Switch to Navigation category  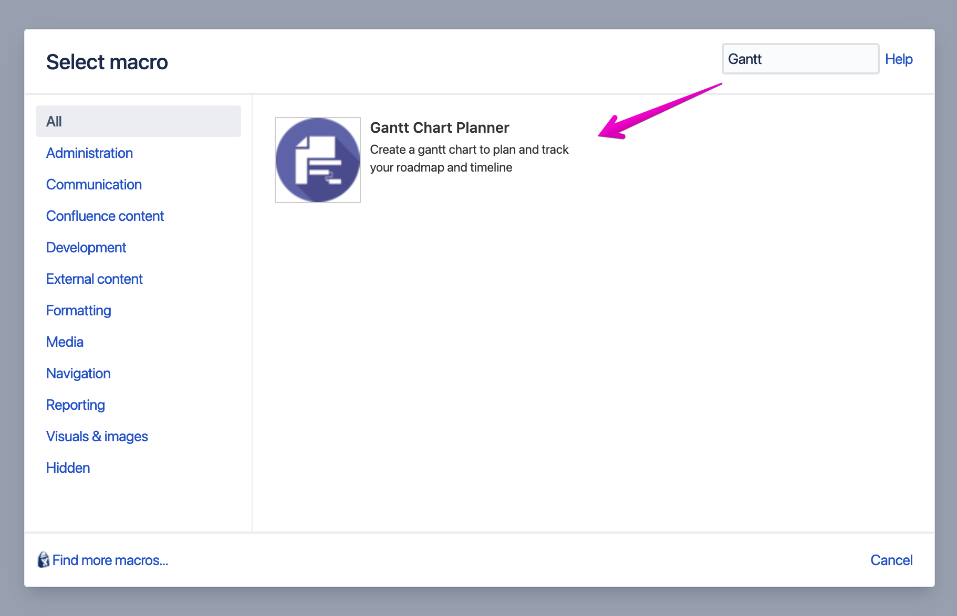point(78,374)
